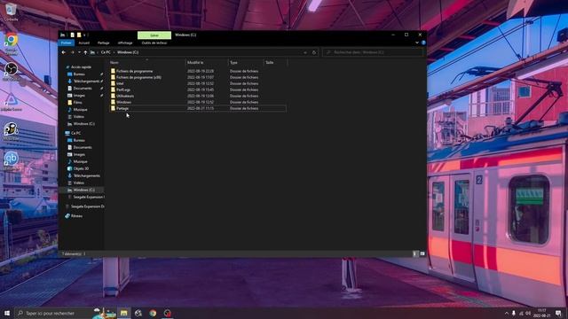This screenshot has height=319, width=568.
Task: Select Windows (C:) under Ce PC
Action: pyautogui.click(x=83, y=190)
